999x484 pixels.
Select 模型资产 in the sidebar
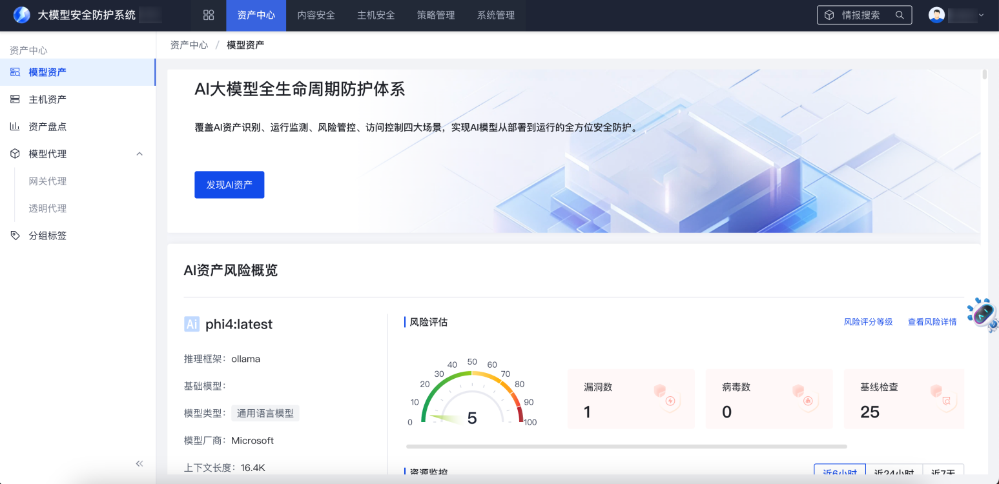point(77,72)
